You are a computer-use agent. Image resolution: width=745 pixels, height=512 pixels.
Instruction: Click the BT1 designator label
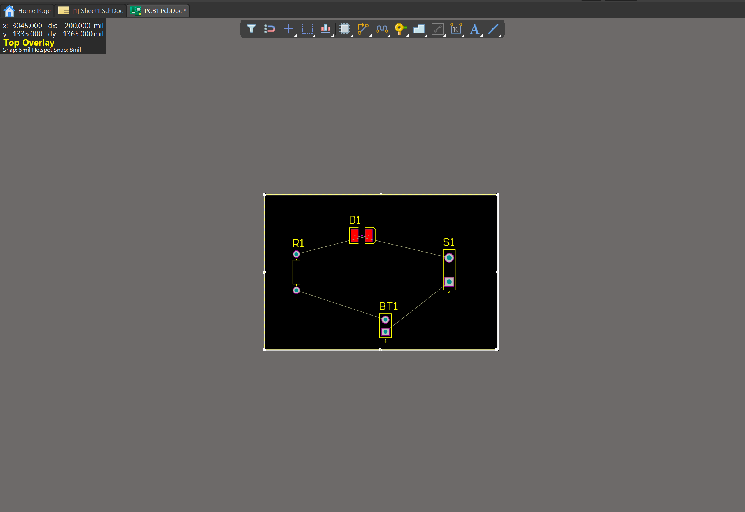[388, 306]
